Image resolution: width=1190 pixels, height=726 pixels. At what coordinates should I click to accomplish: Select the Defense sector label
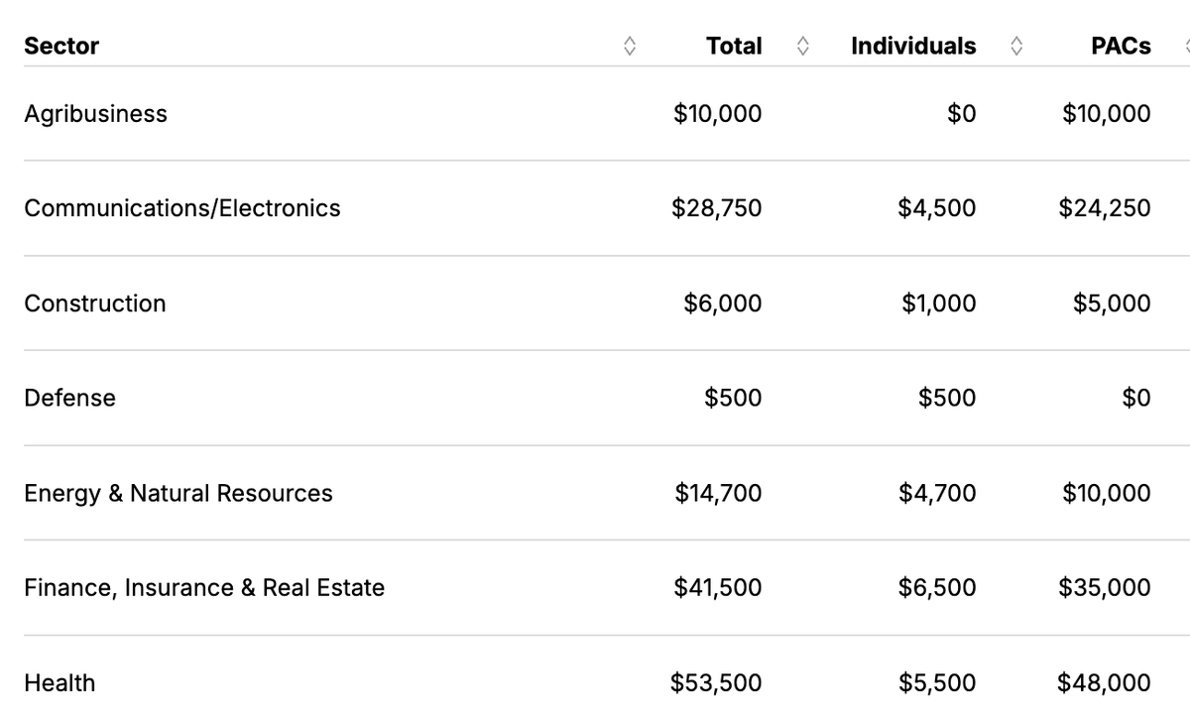click(x=69, y=398)
